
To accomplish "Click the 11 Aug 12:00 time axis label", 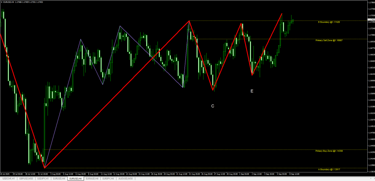I will tap(107, 174).
